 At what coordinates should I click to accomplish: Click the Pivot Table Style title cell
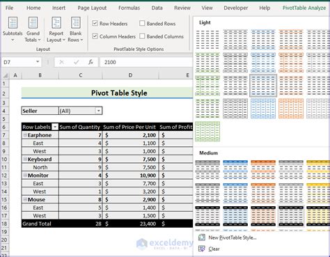click(x=107, y=93)
